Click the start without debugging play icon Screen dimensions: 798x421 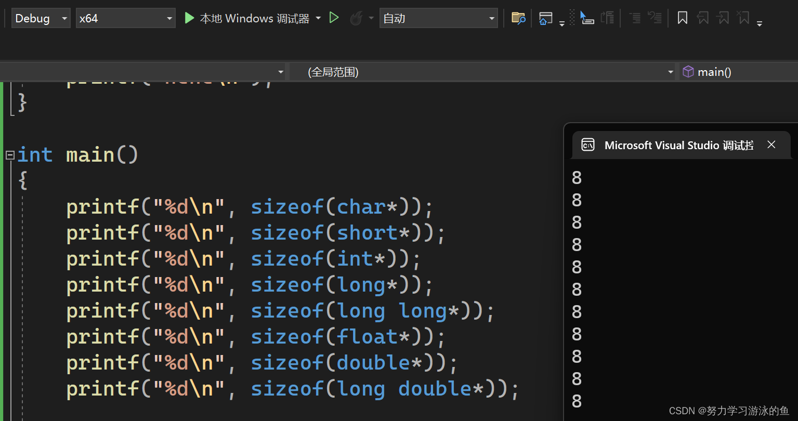334,18
